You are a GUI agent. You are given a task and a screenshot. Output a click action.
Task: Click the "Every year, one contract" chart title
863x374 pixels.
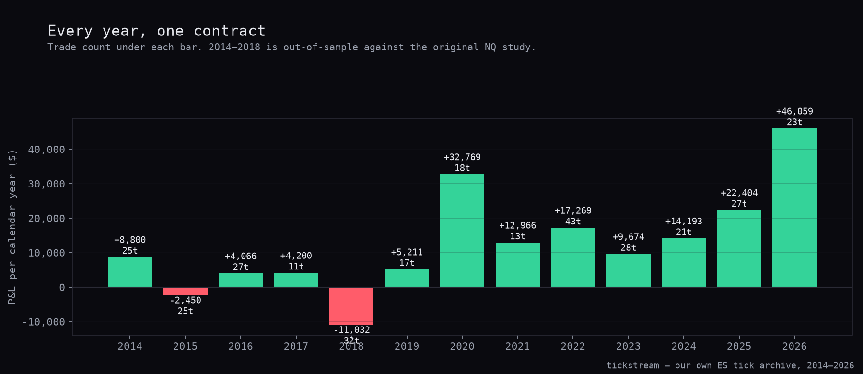click(156, 31)
